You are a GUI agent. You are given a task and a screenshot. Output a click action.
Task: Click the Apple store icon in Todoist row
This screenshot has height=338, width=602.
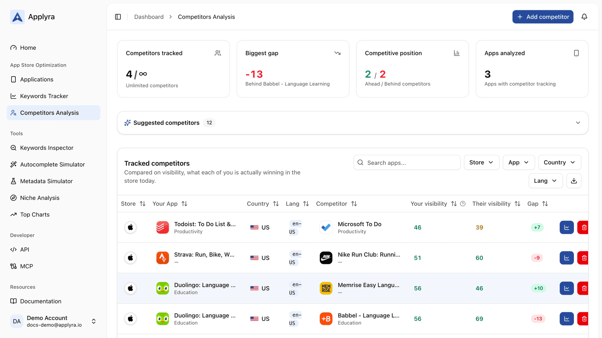pos(131,227)
